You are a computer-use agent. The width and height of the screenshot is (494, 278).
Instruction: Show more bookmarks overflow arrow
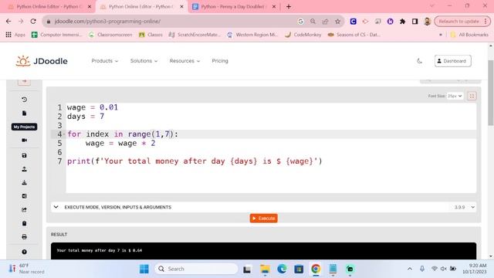tap(441, 35)
